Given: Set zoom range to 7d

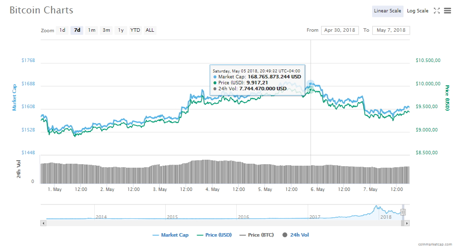Looking at the screenshot, I should (77, 30).
